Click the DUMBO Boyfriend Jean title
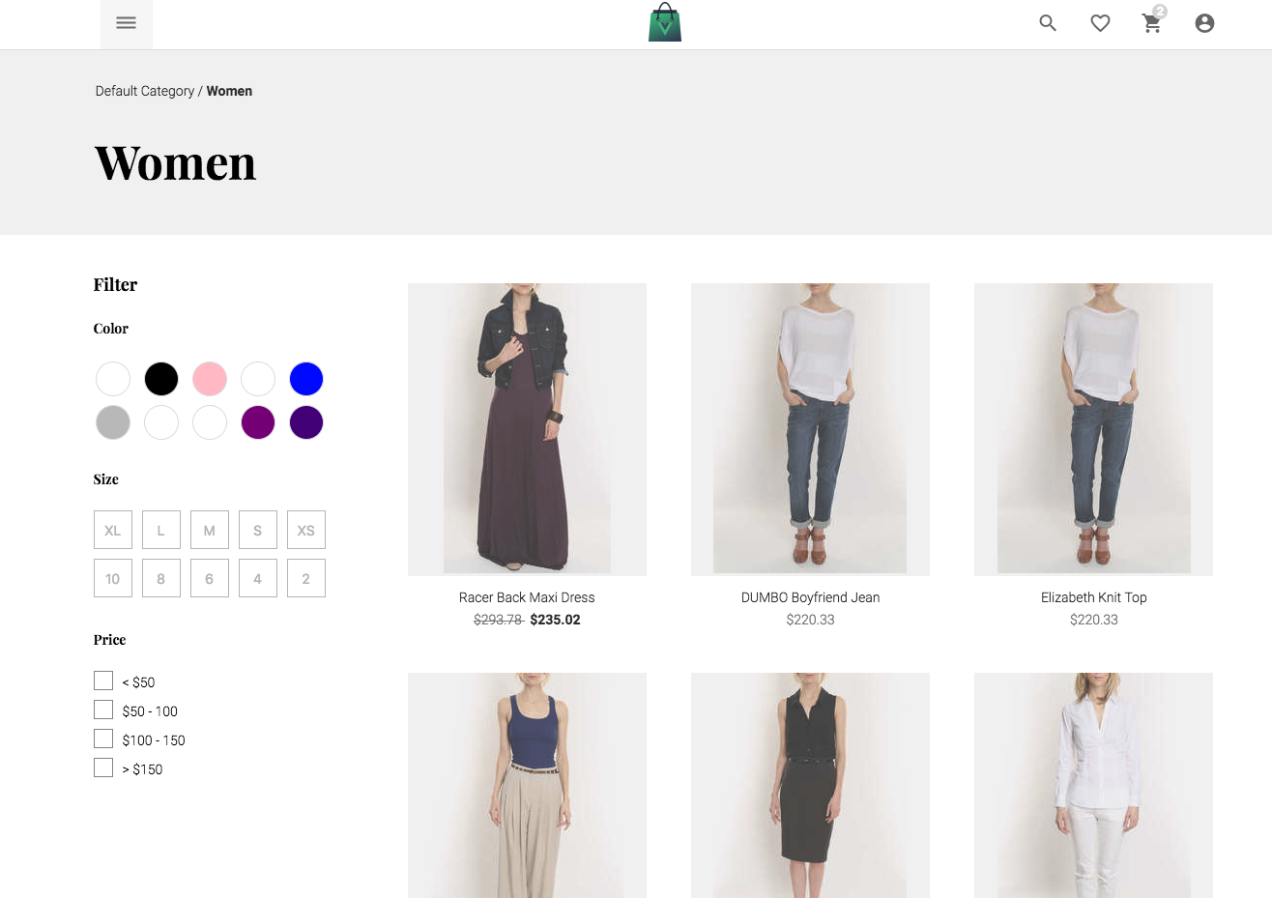1272x898 pixels. click(x=810, y=597)
